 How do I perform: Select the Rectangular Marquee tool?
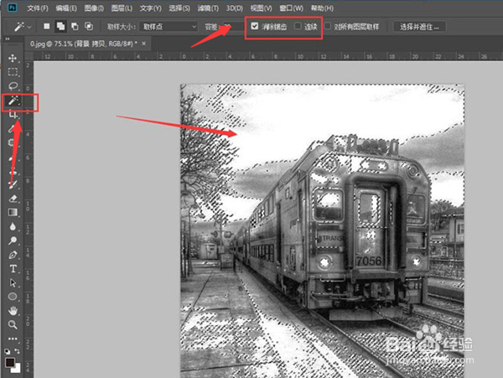tap(13, 72)
